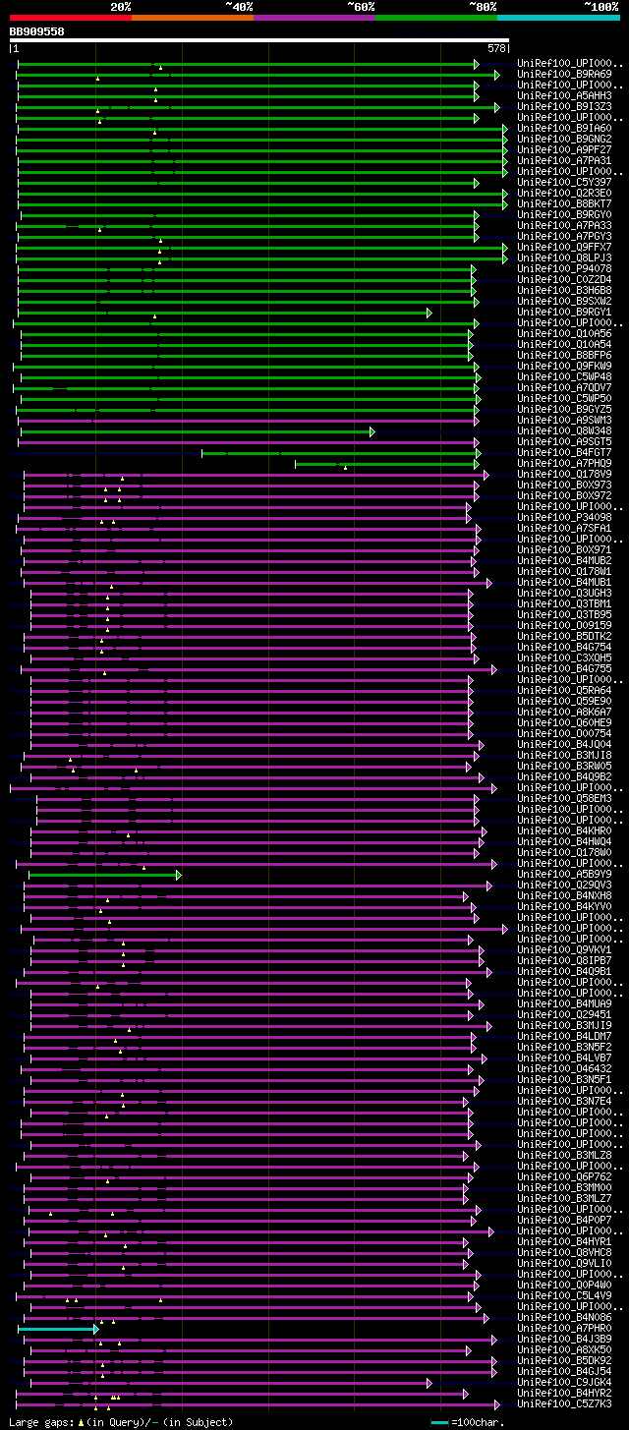The width and height of the screenshot is (629, 1430).
Task: Select the label UniRef100_B4MUA9
Action: point(564,1003)
